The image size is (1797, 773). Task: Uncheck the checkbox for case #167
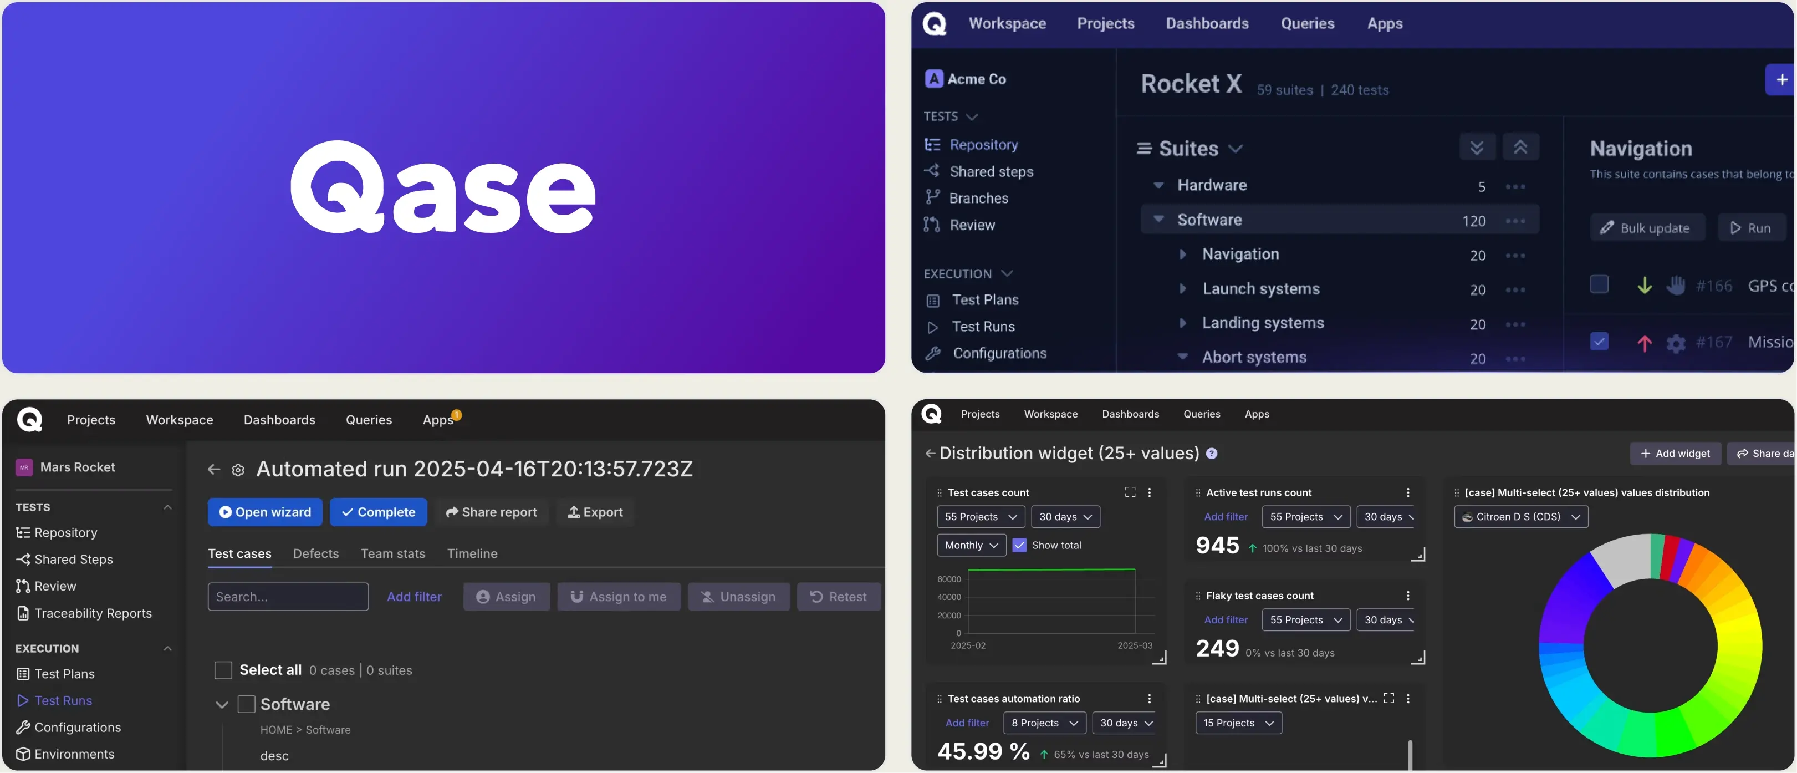pyautogui.click(x=1599, y=341)
